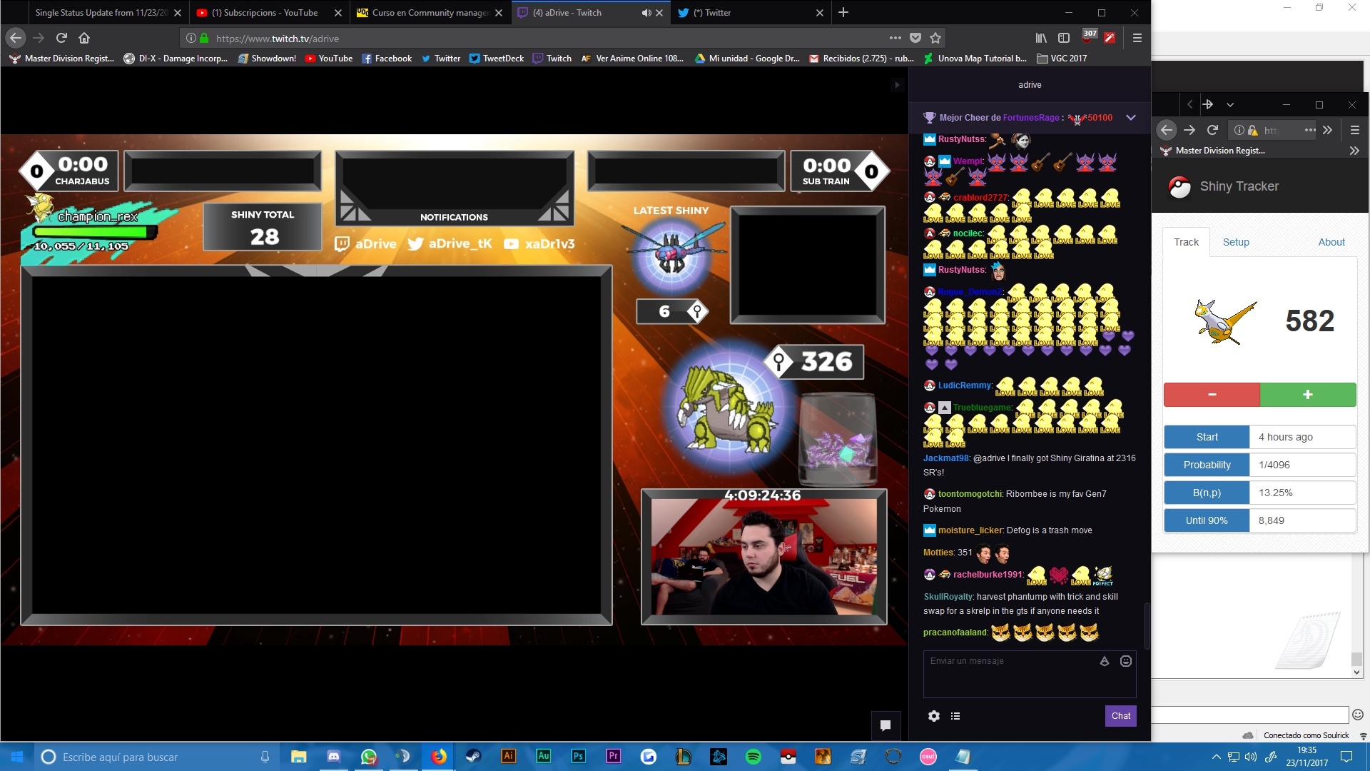1370x771 pixels.
Task: Open page actions three-dot menu in address bar
Action: coord(895,38)
